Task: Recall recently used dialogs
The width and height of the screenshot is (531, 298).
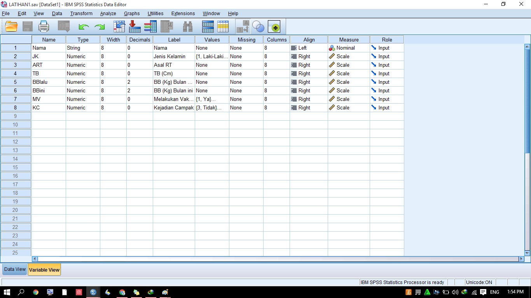Action: tap(64, 26)
